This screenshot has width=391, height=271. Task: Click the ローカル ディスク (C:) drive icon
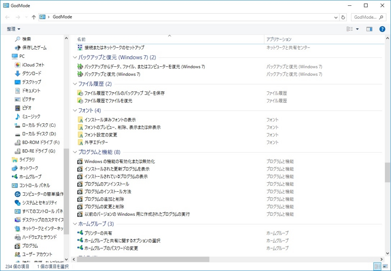click(18, 125)
